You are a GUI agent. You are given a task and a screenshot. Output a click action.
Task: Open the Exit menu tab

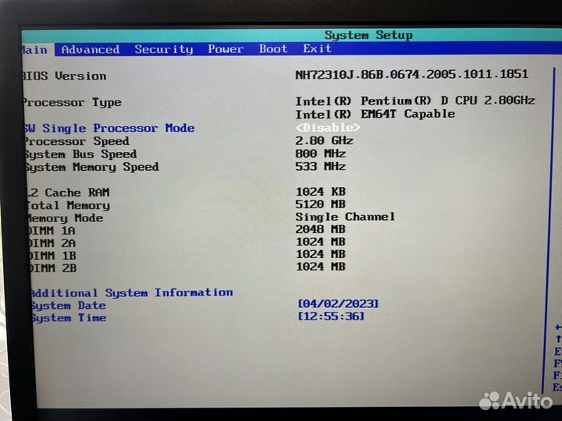coord(317,49)
